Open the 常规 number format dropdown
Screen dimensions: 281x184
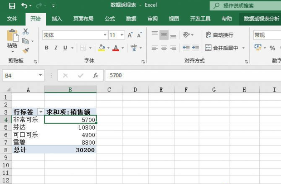(267, 35)
